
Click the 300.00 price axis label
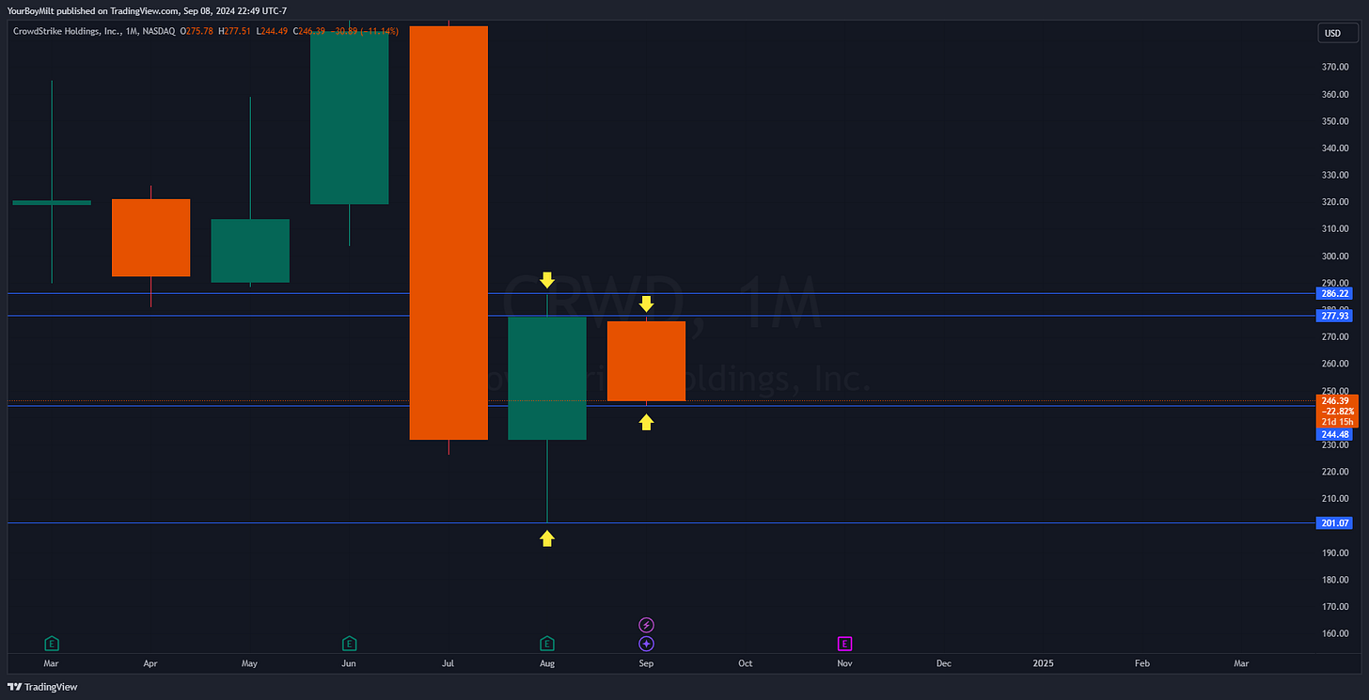coord(1336,257)
